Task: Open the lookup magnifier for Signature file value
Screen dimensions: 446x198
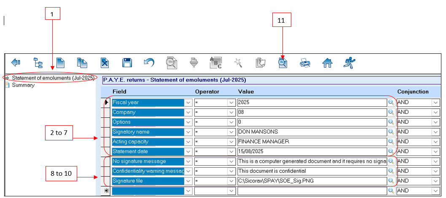Action: point(391,181)
